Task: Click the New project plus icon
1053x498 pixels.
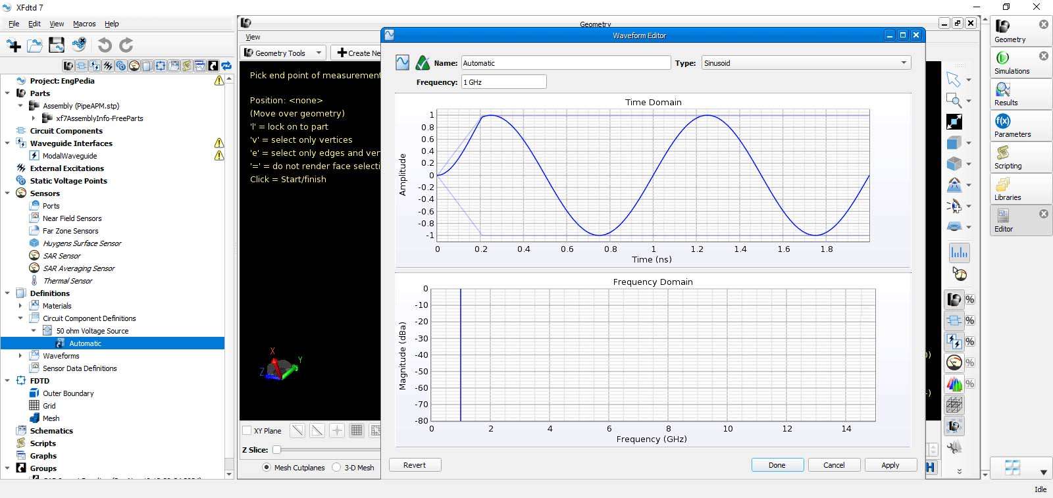Action: click(14, 45)
